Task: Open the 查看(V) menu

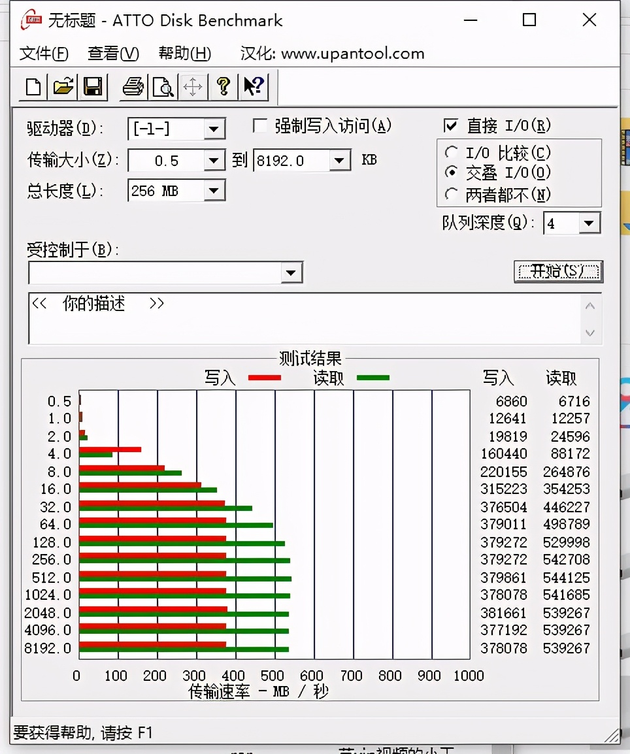Action: coord(114,54)
